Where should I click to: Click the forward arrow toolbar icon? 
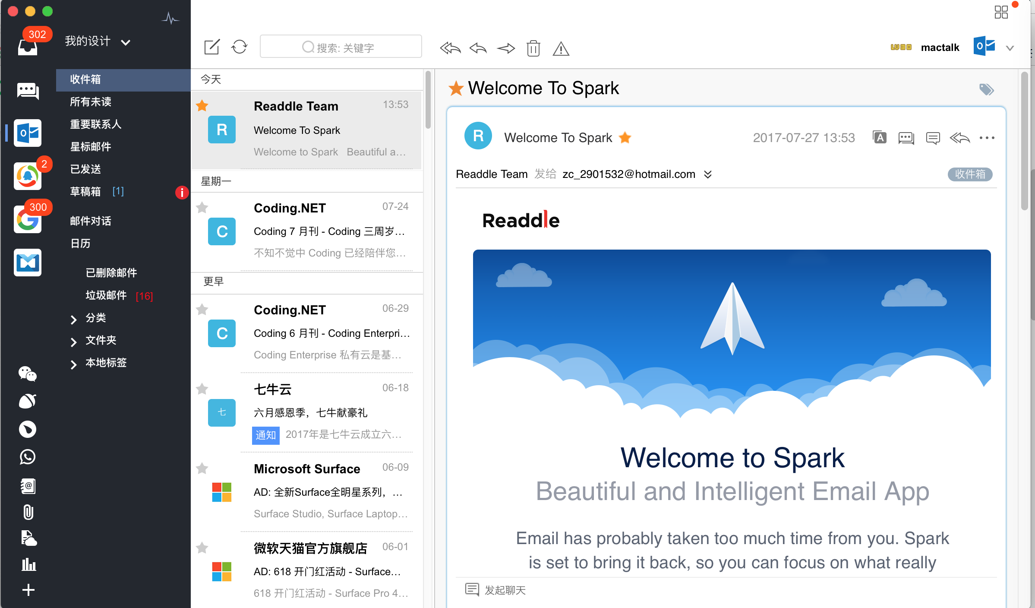[506, 48]
